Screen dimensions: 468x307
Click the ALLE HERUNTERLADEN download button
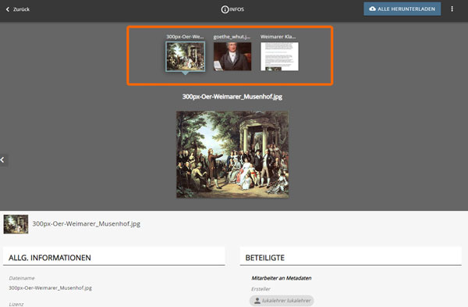(x=402, y=9)
